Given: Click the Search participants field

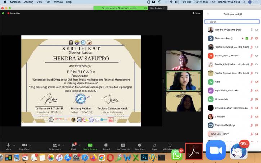Looking at the screenshot, I should pos(232,22).
